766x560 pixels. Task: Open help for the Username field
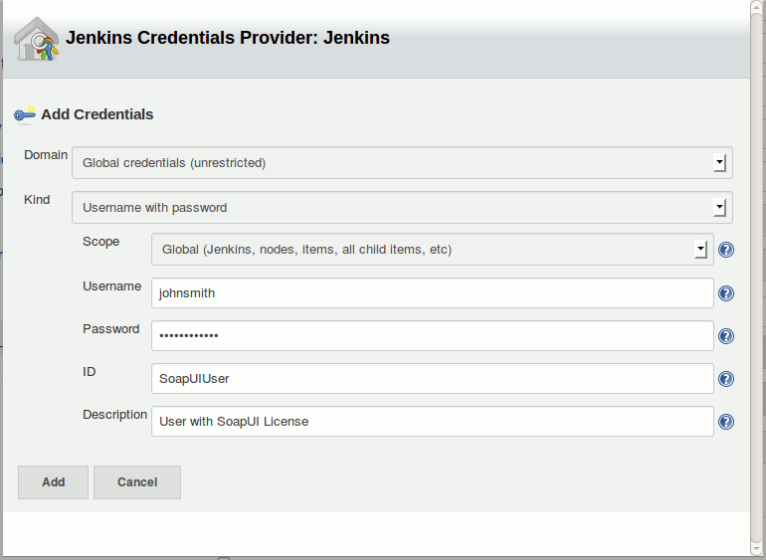[x=726, y=293]
